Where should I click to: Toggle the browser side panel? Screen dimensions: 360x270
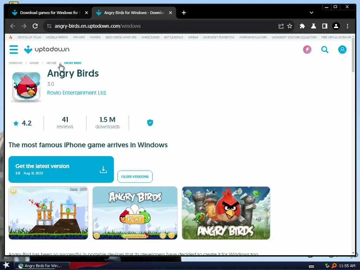[x=324, y=26]
